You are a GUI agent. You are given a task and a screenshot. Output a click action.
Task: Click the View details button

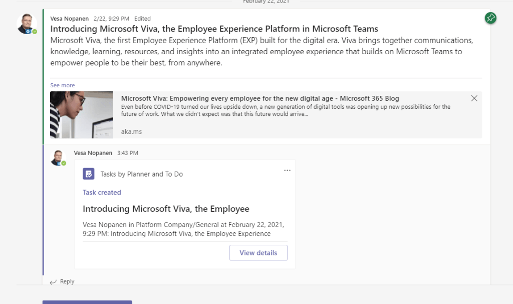(x=258, y=253)
